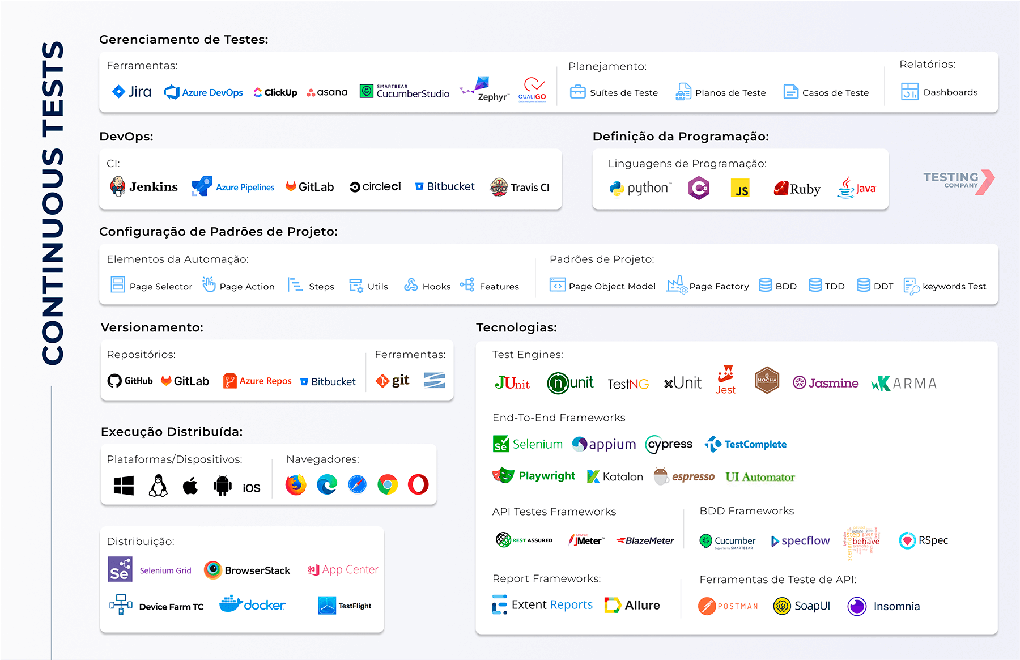Select the Allure icon under Report Frameworks
Viewport: 1020px width, 660px height.
pyautogui.click(x=612, y=604)
